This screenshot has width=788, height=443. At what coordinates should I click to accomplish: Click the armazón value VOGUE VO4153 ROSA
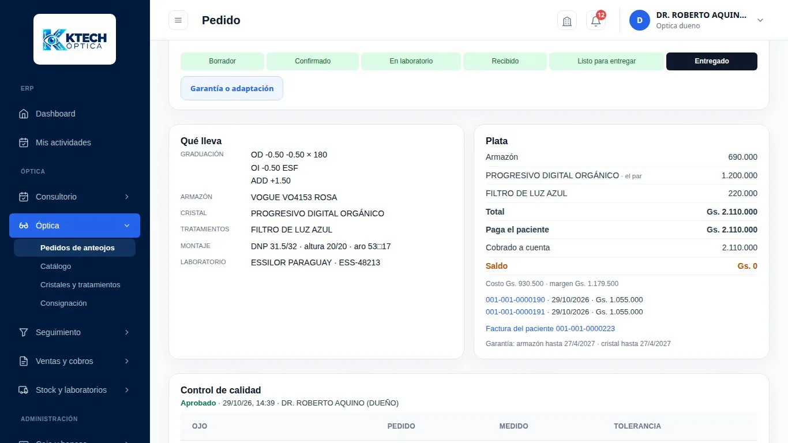[294, 197]
